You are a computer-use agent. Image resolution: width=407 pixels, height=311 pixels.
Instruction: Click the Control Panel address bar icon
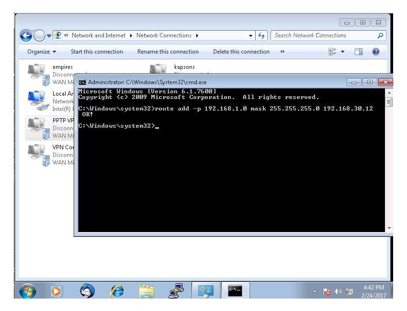57,35
